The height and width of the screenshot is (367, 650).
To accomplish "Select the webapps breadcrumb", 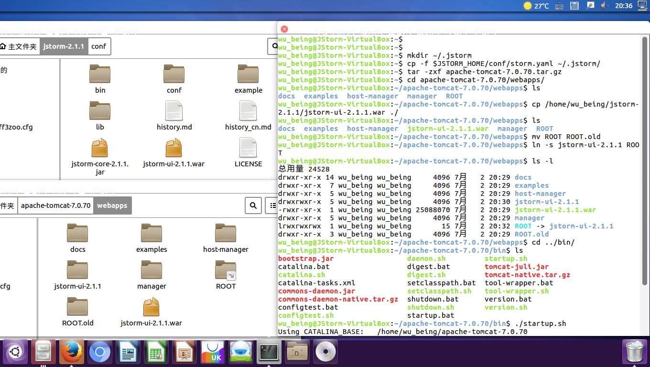I will coord(112,205).
